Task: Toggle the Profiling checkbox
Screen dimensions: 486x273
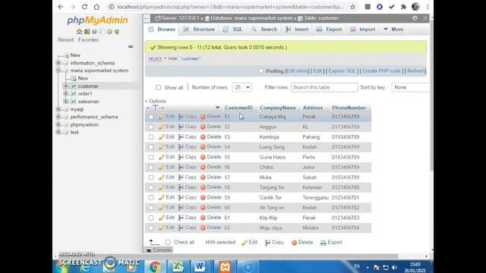Action: [x=261, y=71]
